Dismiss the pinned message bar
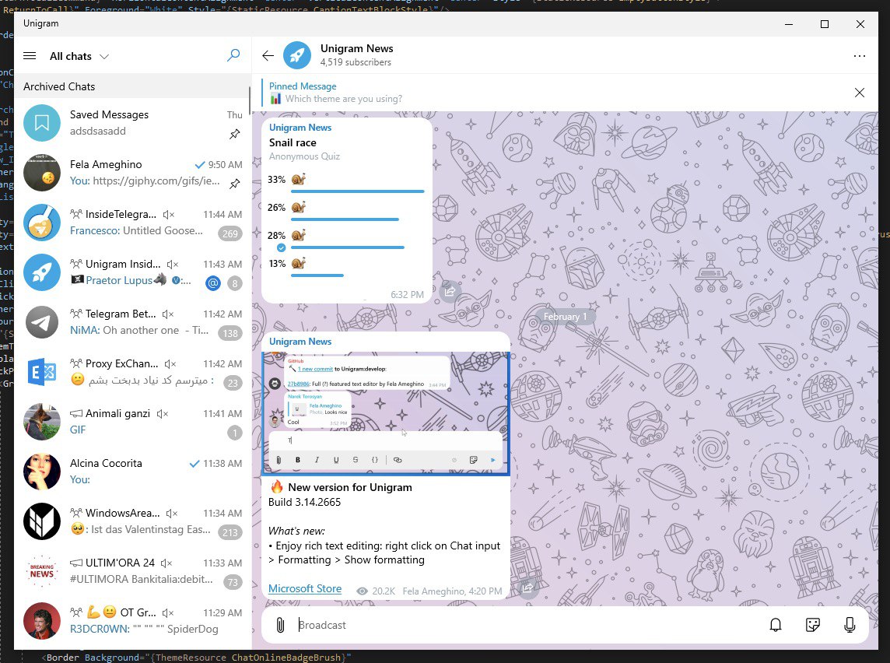This screenshot has width=890, height=663. coord(860,93)
